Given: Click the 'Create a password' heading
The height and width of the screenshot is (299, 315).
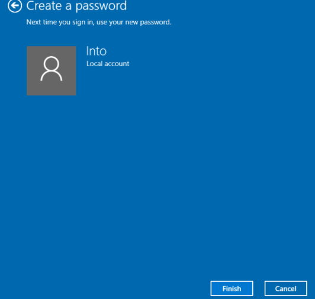Looking at the screenshot, I should click(x=76, y=6).
